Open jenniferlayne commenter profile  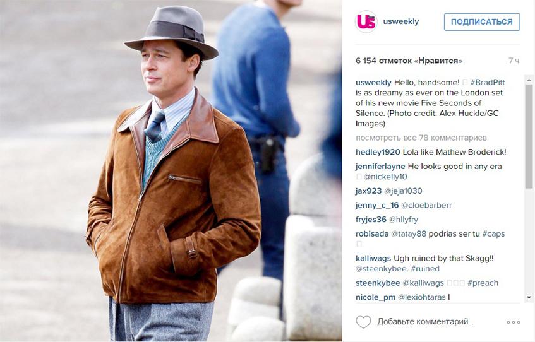(x=380, y=167)
